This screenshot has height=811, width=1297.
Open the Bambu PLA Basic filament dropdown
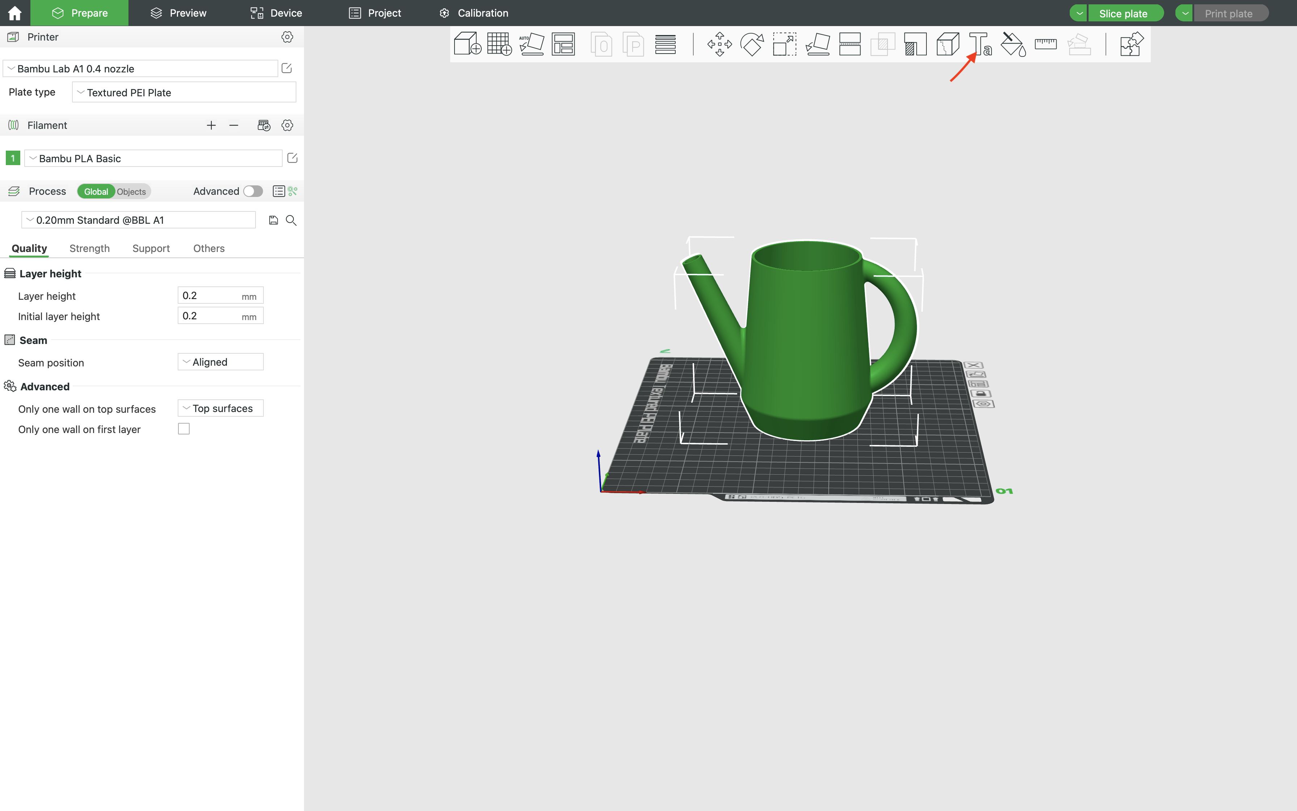click(153, 158)
